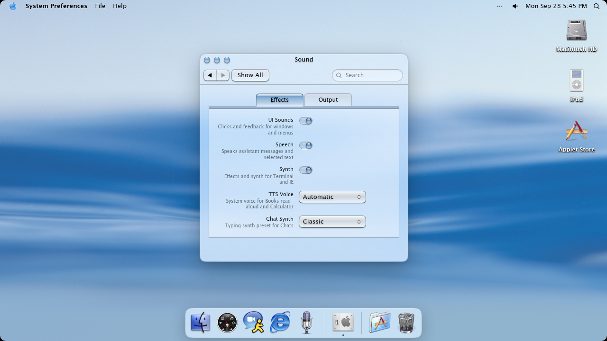Open the AIM chat app in dock
This screenshot has width=607, height=341.
[254, 323]
